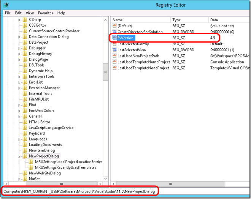Screen dimensions: 251x199
Task: Collapse the NewProjectDialog key
Action: [x=19, y=156]
